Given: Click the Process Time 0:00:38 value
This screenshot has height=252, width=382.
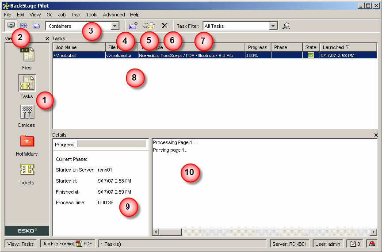Looking at the screenshot, I should 106,202.
